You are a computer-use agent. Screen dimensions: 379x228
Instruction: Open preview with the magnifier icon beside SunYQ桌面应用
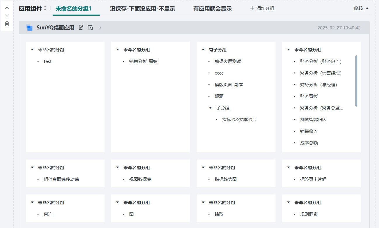90,27
